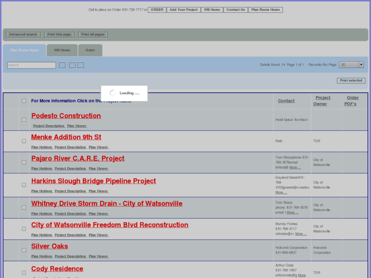Click Print all pages
The width and height of the screenshot is (371, 278).
[93, 35]
